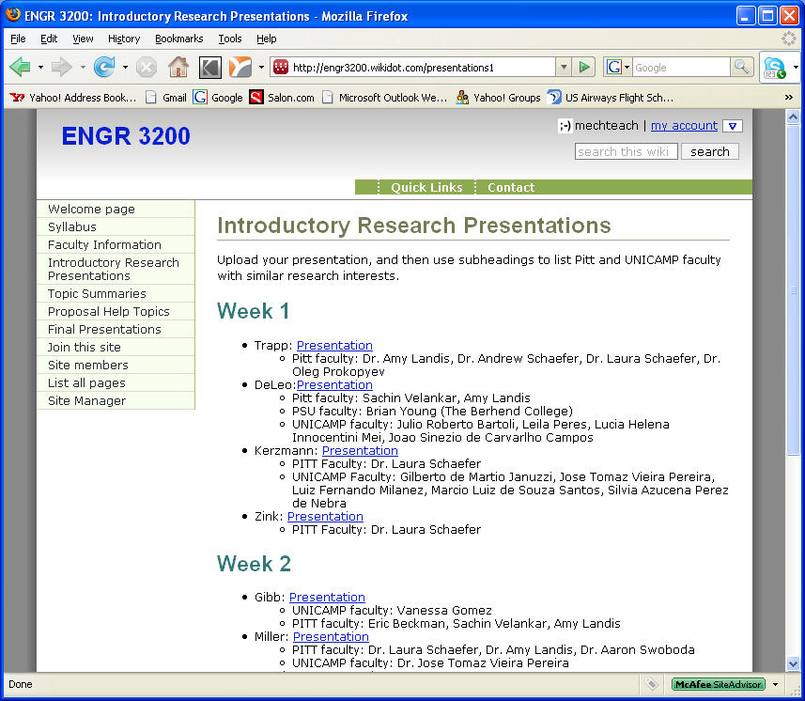Go to the Home page icon
The image size is (805, 701).
tap(178, 67)
